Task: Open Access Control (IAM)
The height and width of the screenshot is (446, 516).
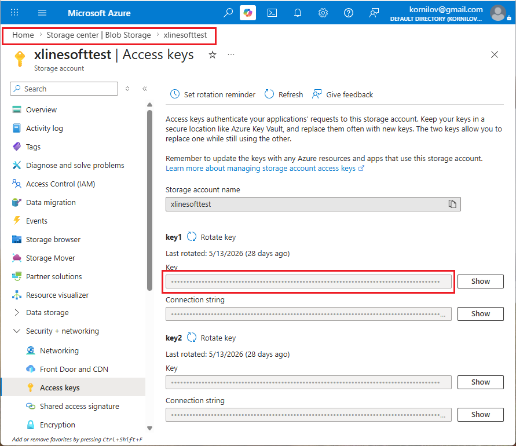Action: [61, 184]
